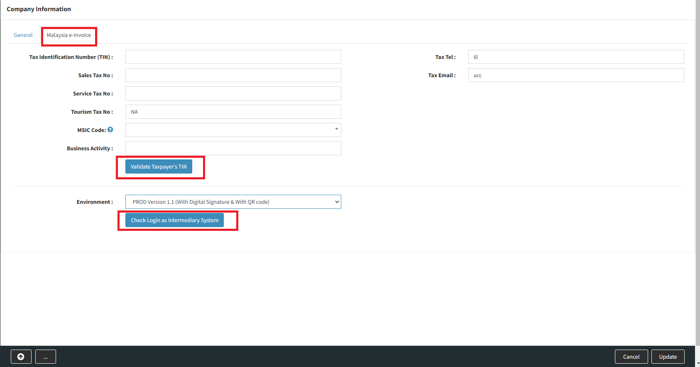The height and width of the screenshot is (367, 700).
Task: Click the vertical scrollbar down arrow
Action: pos(698,364)
